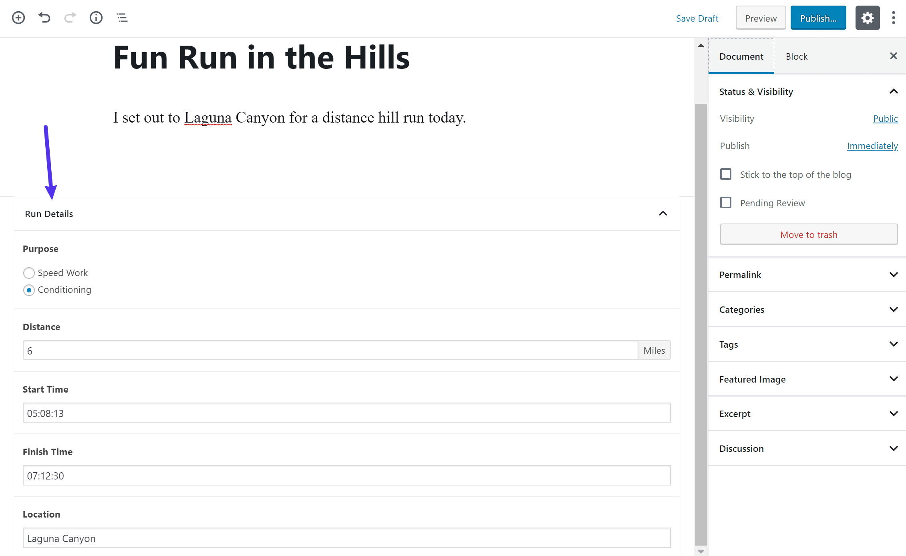The image size is (906, 556).
Task: Select the Speed Work radio button
Action: pyautogui.click(x=28, y=272)
